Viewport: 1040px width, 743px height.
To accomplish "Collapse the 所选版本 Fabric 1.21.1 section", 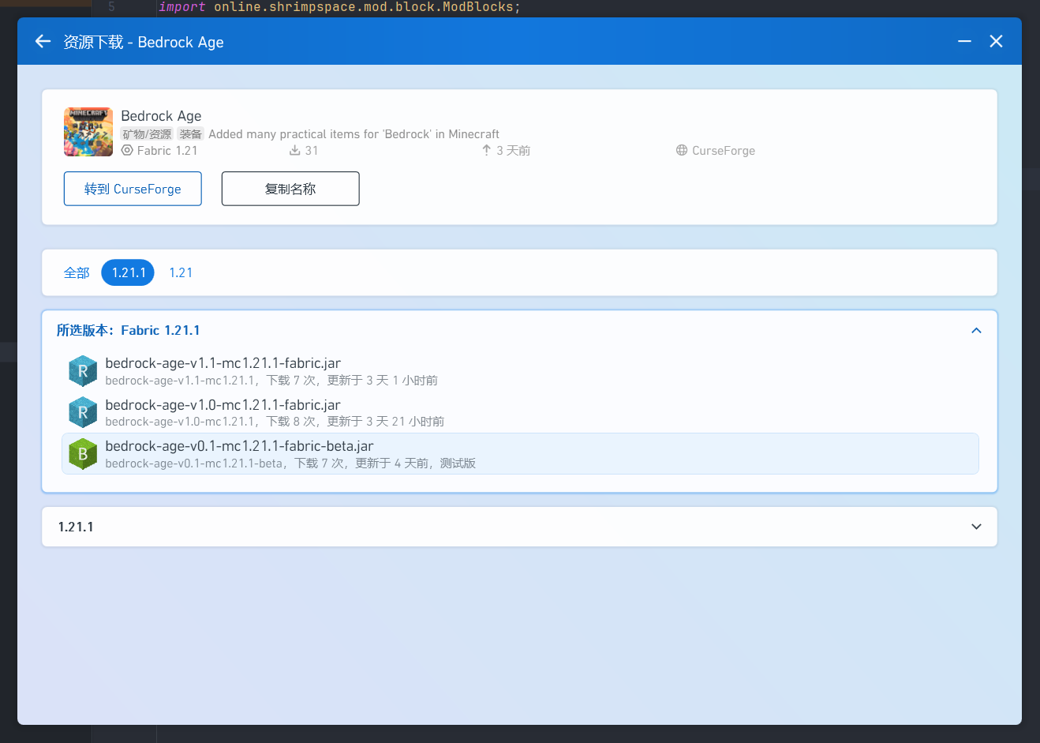I will click(976, 330).
